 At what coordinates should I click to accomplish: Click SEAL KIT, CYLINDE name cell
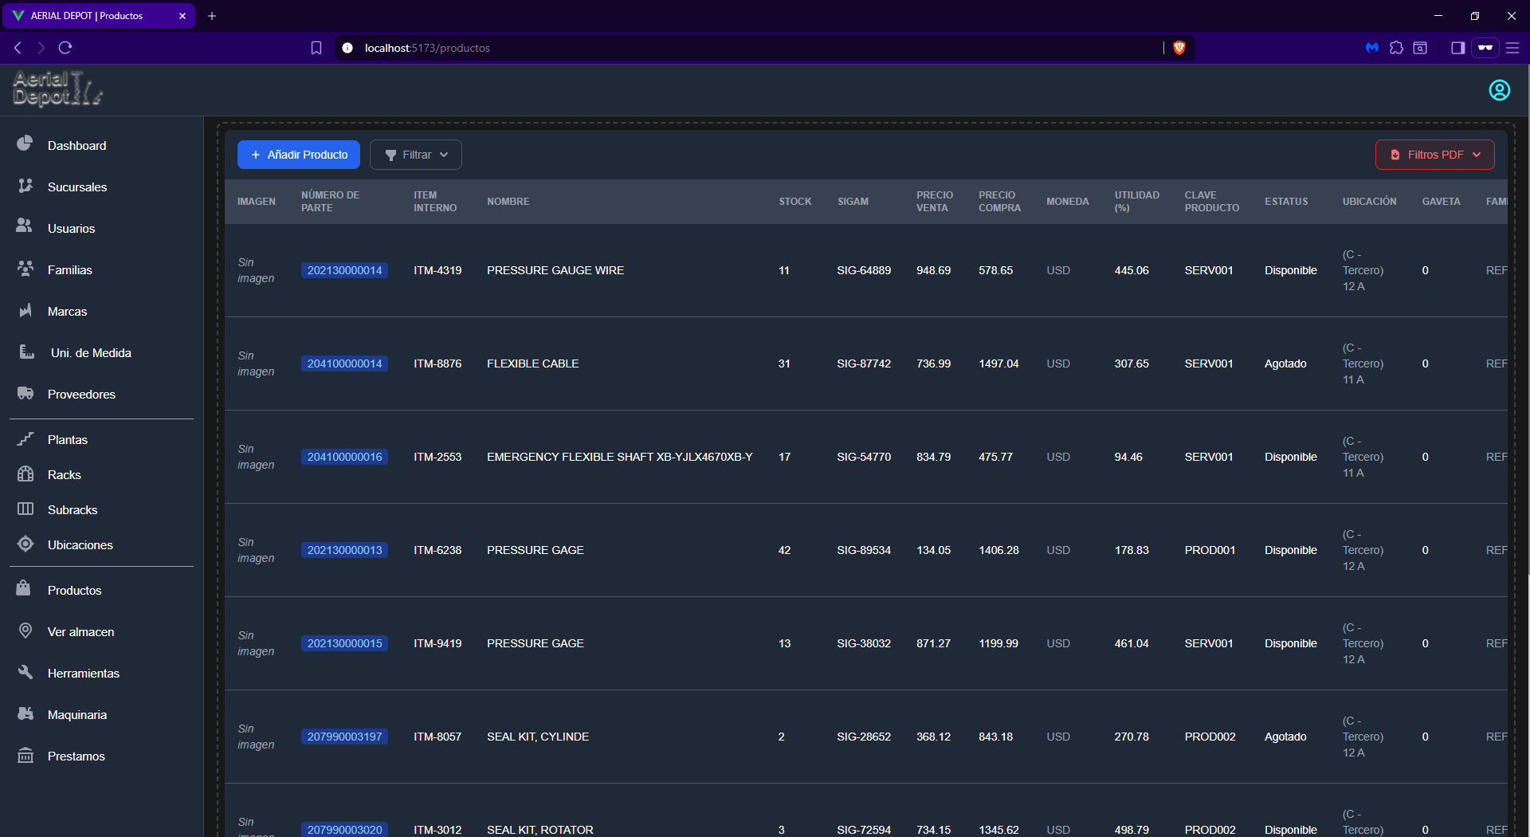point(538,737)
